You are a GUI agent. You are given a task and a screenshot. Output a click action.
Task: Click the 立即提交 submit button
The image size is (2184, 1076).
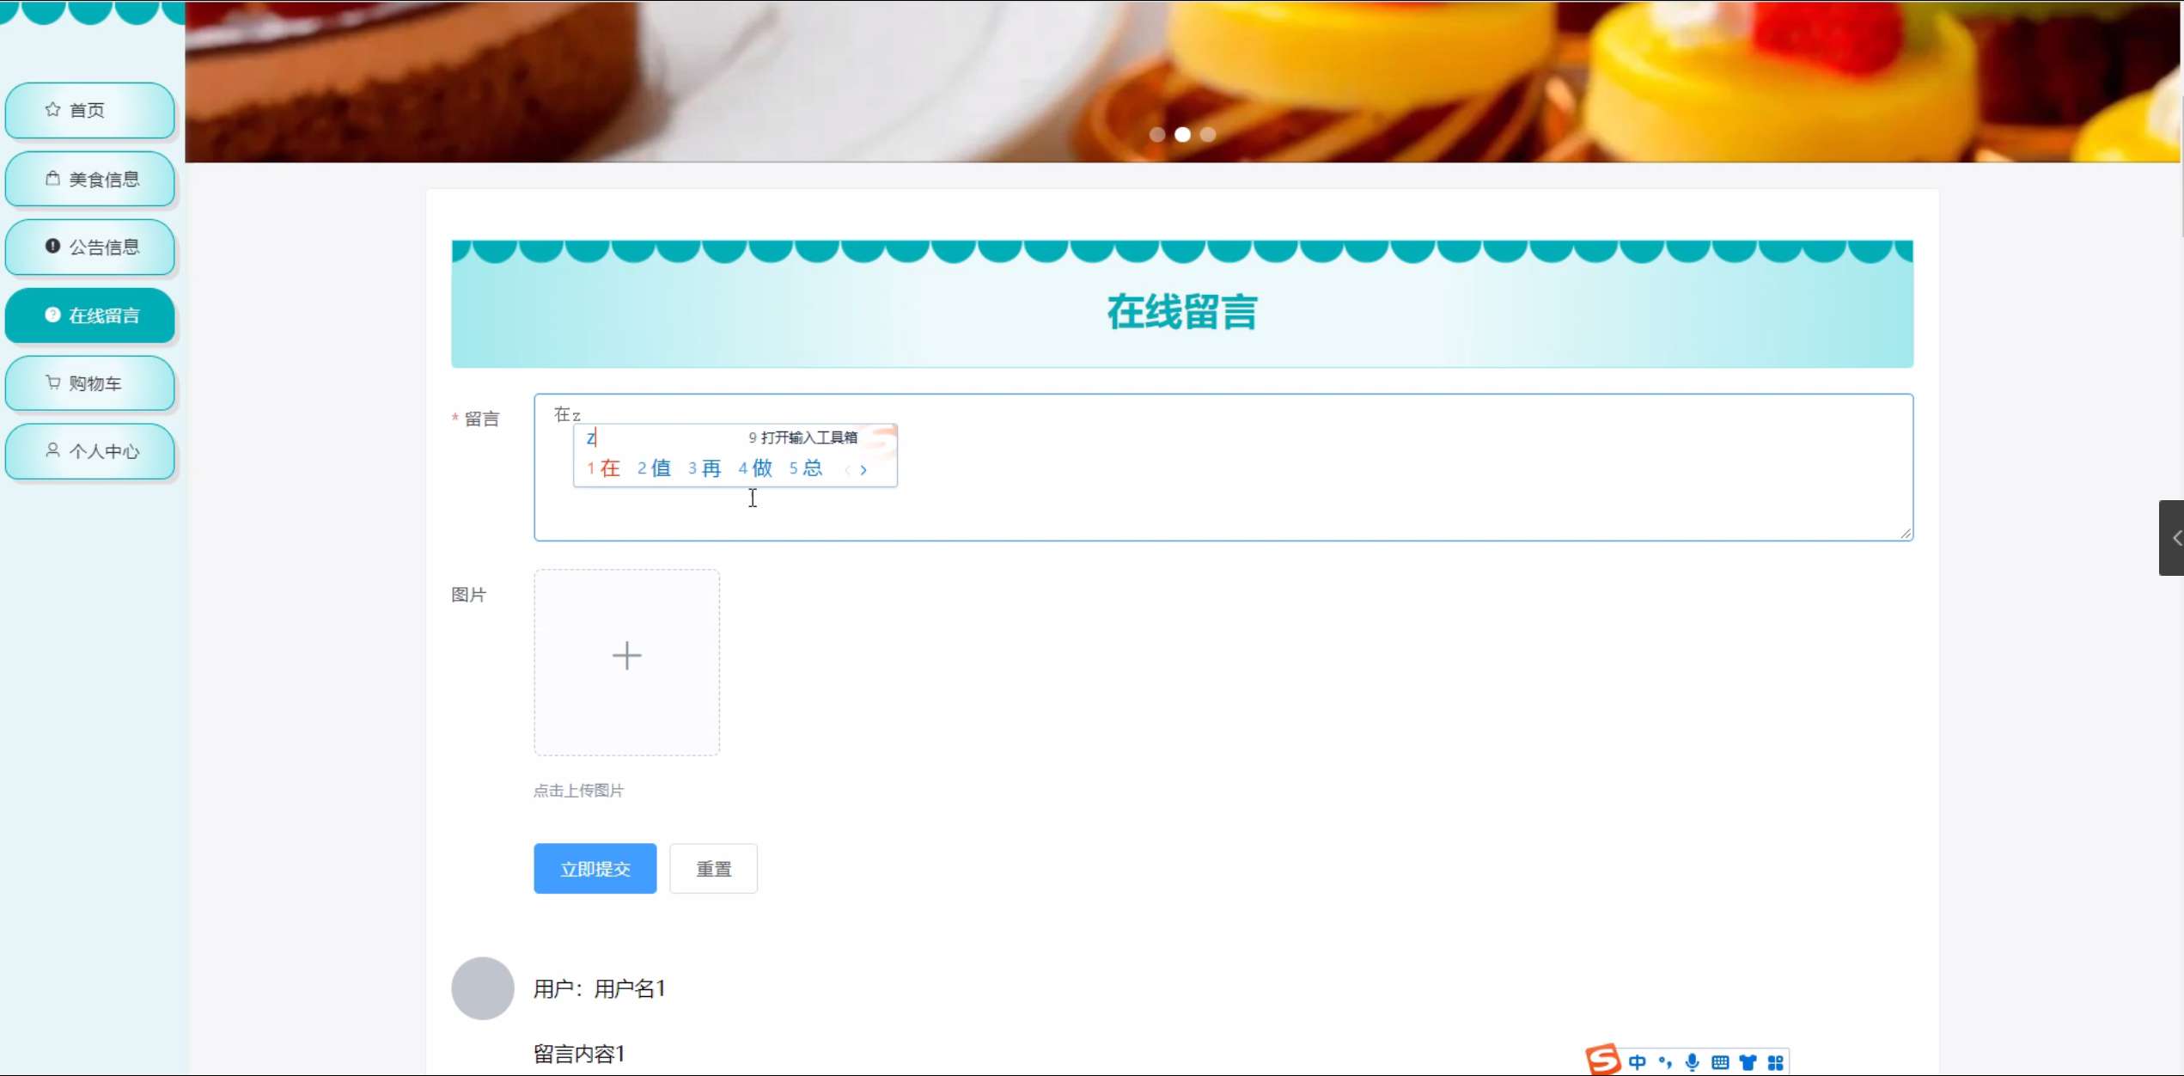pyautogui.click(x=595, y=869)
